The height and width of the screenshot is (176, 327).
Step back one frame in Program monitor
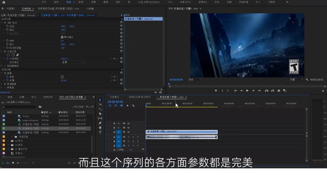pos(241,90)
